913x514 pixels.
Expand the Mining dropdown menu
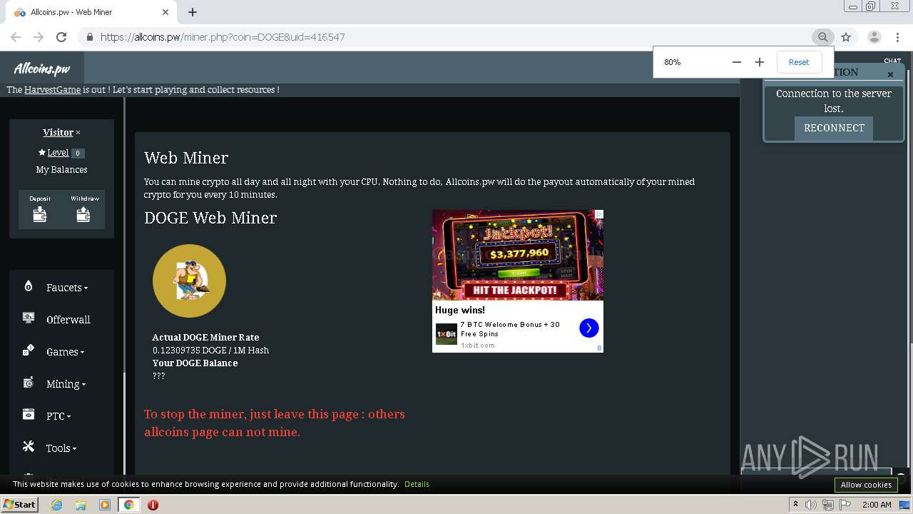coord(66,384)
